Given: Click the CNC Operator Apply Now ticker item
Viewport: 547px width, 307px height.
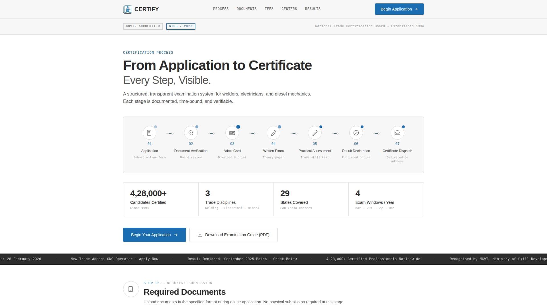Looking at the screenshot, I should [114, 259].
